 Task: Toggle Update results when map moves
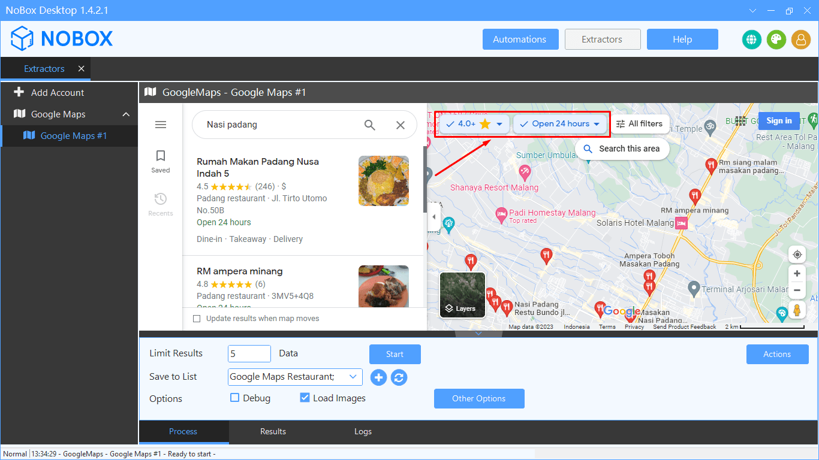click(197, 319)
